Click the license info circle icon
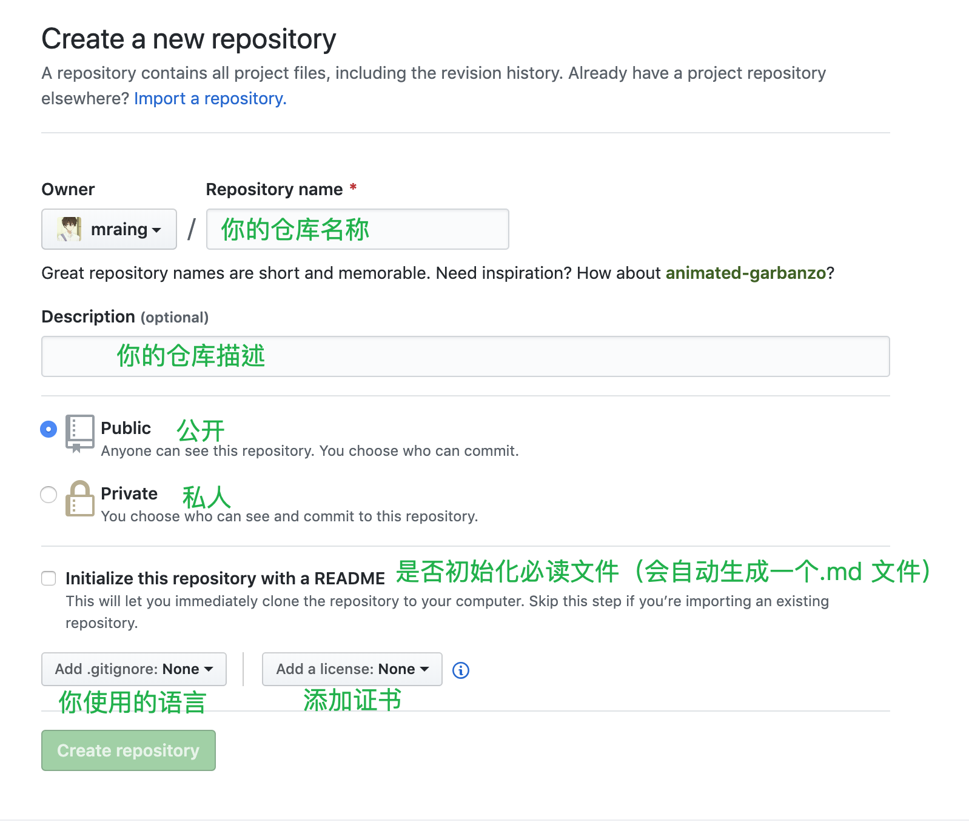 pos(461,670)
